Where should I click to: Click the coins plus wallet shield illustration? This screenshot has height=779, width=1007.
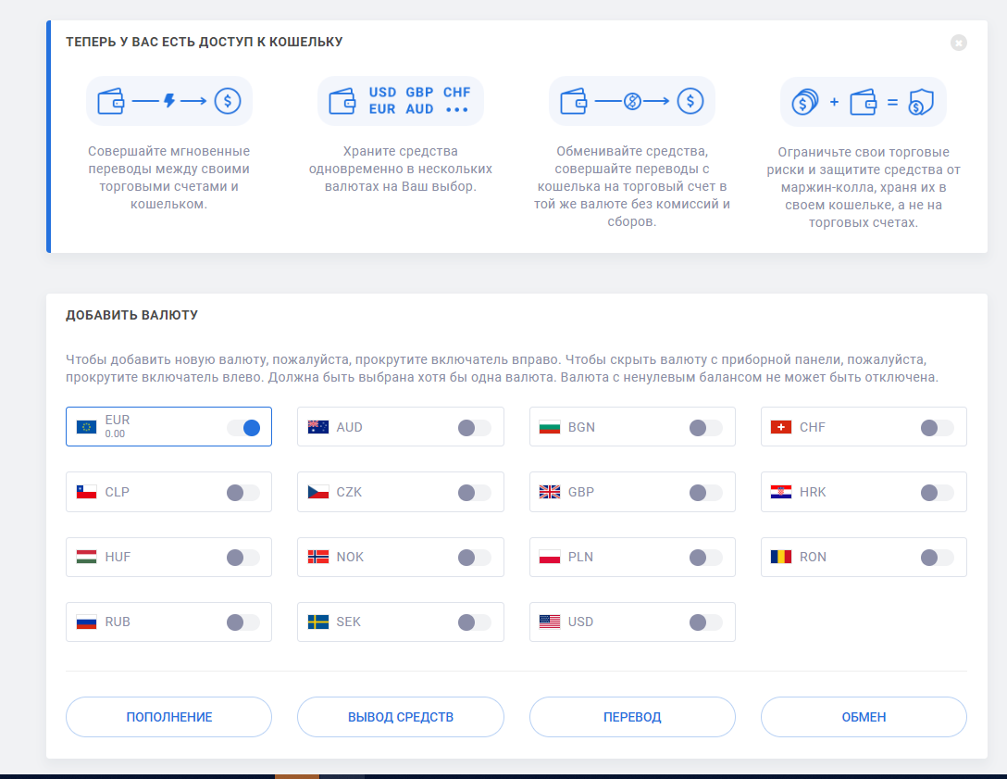pyautogui.click(x=864, y=102)
